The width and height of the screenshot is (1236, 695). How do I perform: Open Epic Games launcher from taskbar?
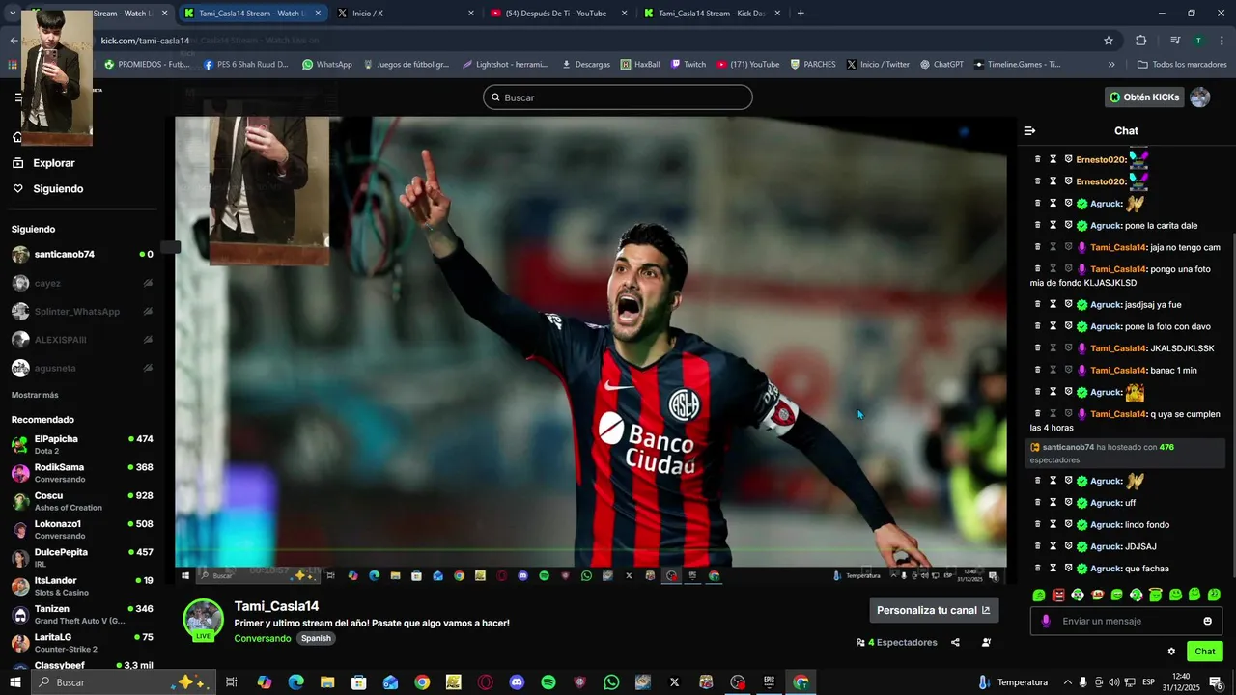click(x=770, y=682)
